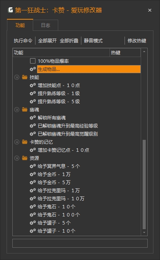Viewport: 160px width, 260px height.
Task: Click gear icon beside 生成物品...
Action: click(33, 69)
